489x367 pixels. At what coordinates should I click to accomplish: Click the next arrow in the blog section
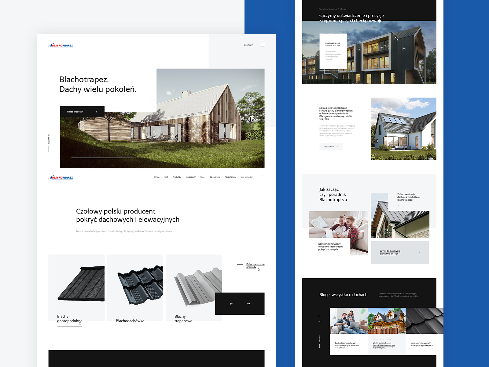pyautogui.click(x=319, y=321)
